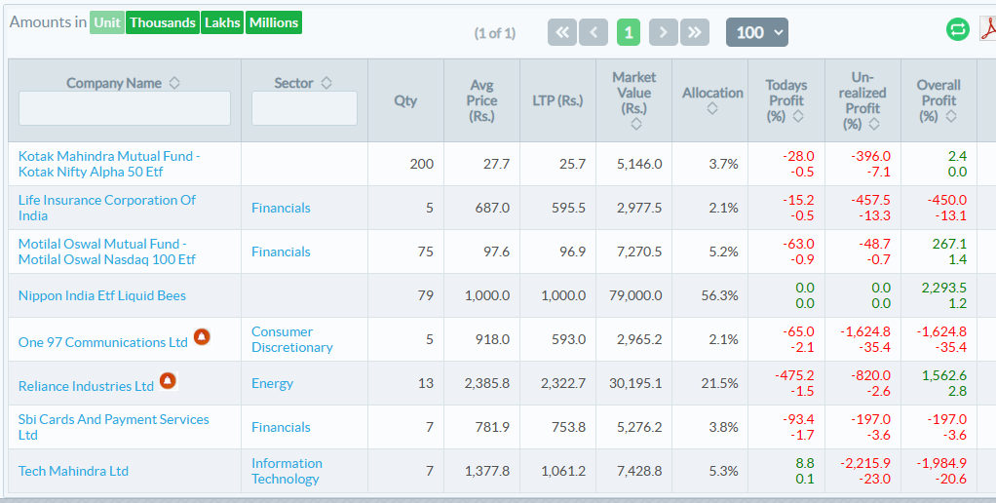Click Financials sector for Motilal Oswal row
Viewport: 996px width, 503px height.
point(281,251)
